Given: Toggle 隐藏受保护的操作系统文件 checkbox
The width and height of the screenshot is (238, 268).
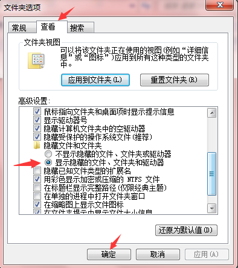Looking at the screenshot, I should click(x=37, y=137).
